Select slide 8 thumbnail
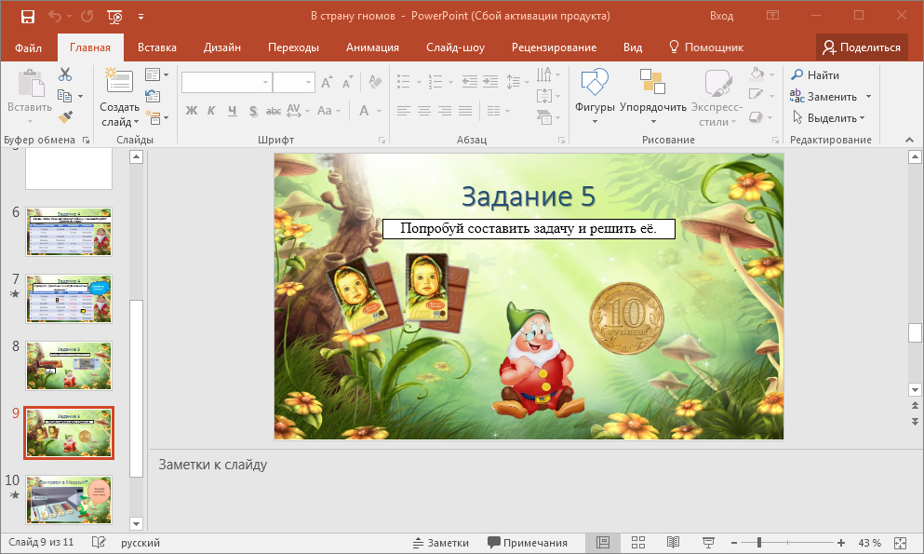 (x=69, y=365)
